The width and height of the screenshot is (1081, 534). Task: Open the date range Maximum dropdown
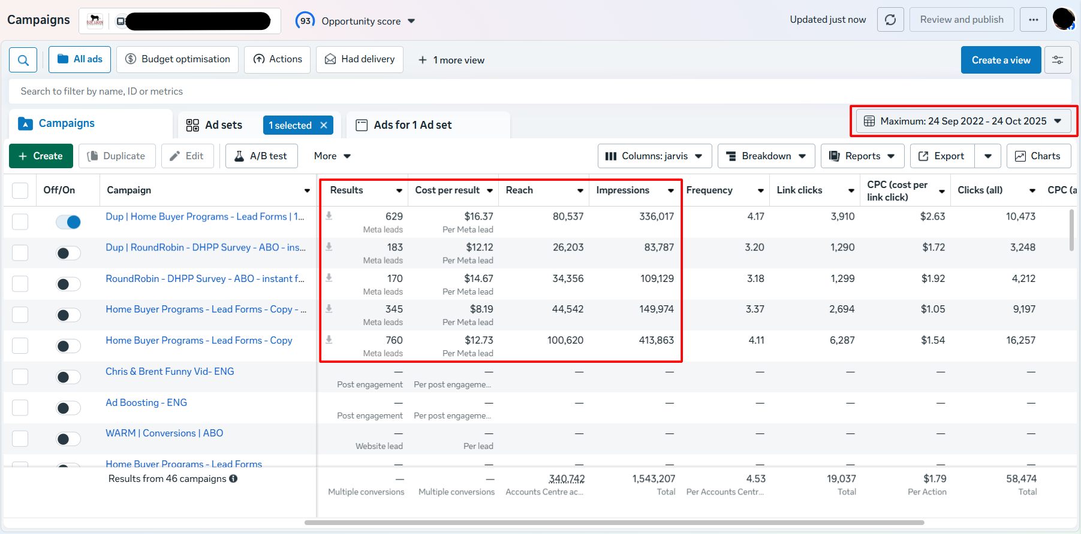[963, 121]
